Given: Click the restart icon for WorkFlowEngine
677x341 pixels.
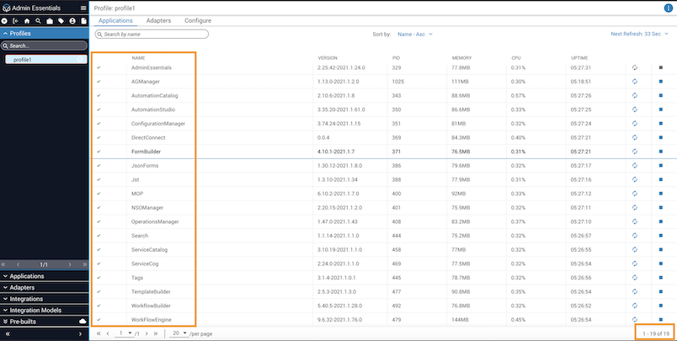Looking at the screenshot, I should pyautogui.click(x=635, y=319).
